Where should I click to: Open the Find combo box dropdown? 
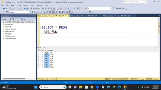(110, 9)
